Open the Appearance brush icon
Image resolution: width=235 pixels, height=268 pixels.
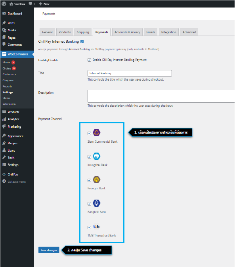click(4, 136)
